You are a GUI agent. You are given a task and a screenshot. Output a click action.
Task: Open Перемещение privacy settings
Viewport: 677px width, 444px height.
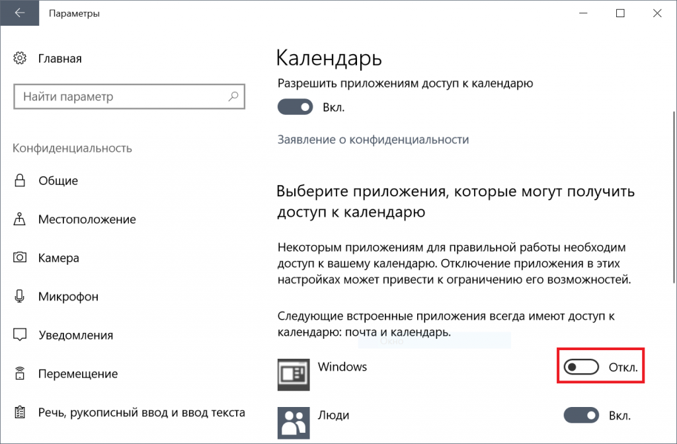78,374
